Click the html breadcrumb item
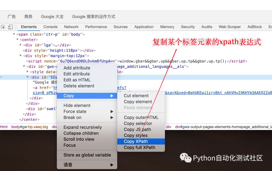272x171 pixels. (4, 127)
